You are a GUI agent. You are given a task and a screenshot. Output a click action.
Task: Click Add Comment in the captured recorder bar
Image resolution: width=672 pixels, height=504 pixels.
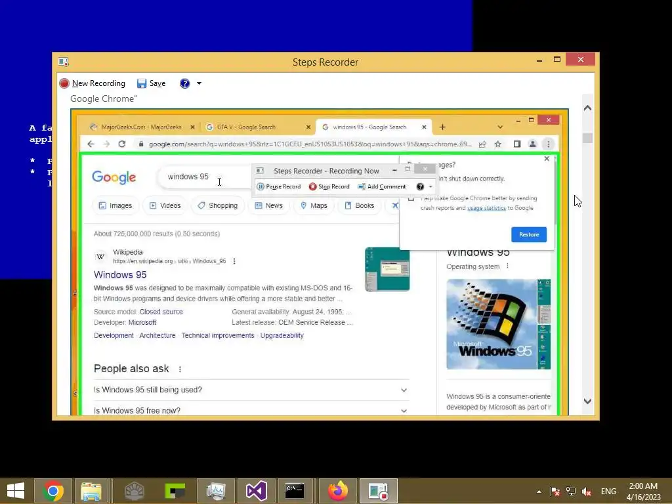(x=382, y=186)
